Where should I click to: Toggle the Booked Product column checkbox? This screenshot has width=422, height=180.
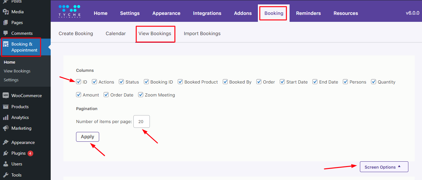180,82
